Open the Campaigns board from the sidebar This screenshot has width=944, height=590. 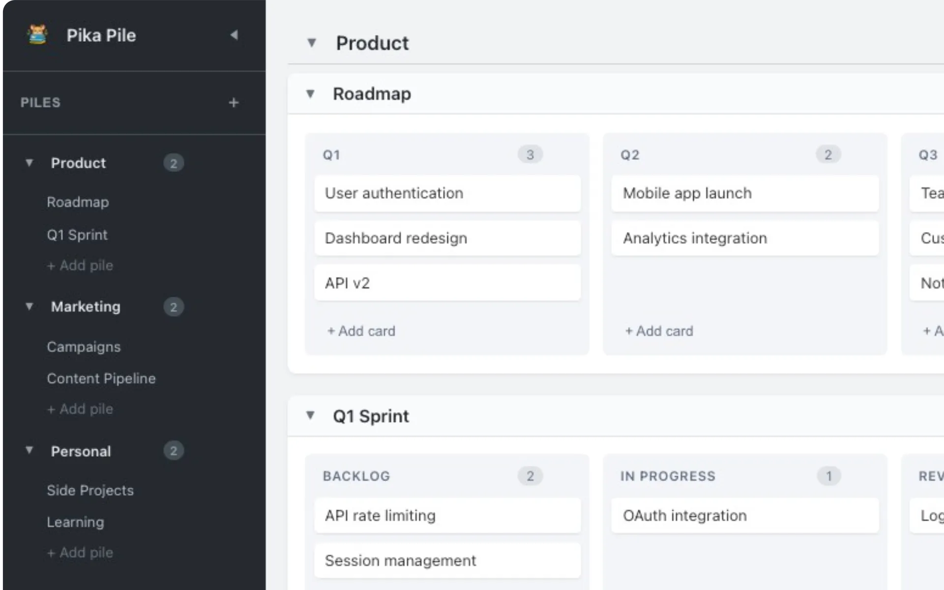(x=84, y=347)
